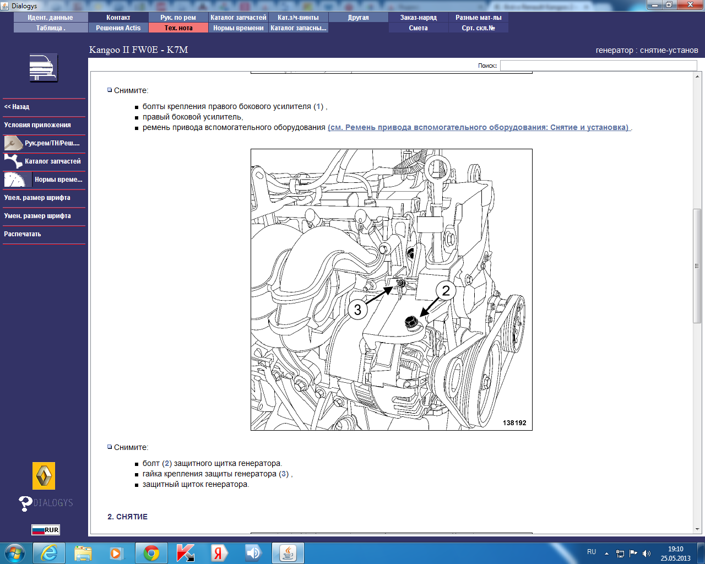
Task: Click text правый боковой усилитель
Action: click(192, 117)
